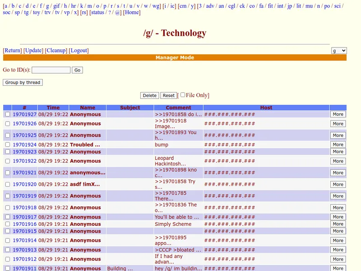The height and width of the screenshot is (271, 361).
Task: Click the Logout link
Action: click(79, 51)
